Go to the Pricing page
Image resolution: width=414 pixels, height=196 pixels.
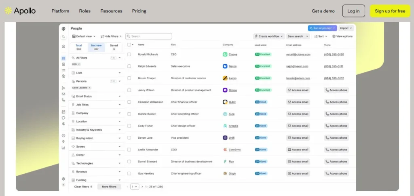pos(139,11)
